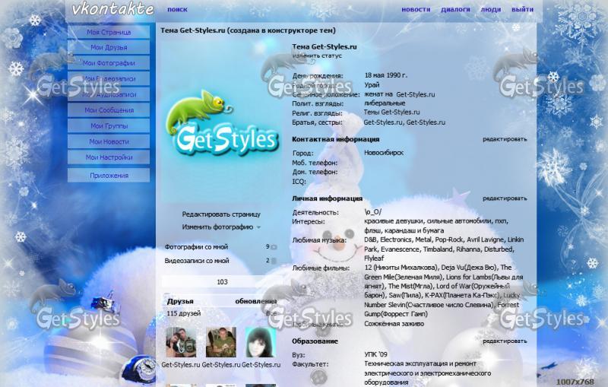Image resolution: width=608 pixels, height=387 pixels.
Task: Click the vkontakte logo
Action: coord(112,9)
